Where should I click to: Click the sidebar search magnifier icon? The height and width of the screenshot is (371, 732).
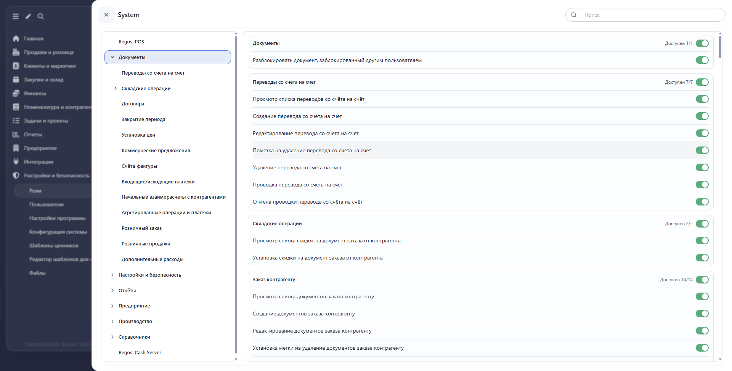(x=41, y=16)
